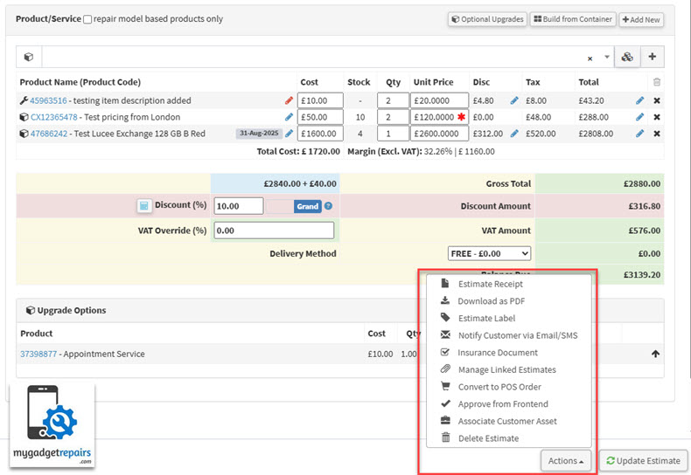Select Approve from Frontend

[x=503, y=404]
